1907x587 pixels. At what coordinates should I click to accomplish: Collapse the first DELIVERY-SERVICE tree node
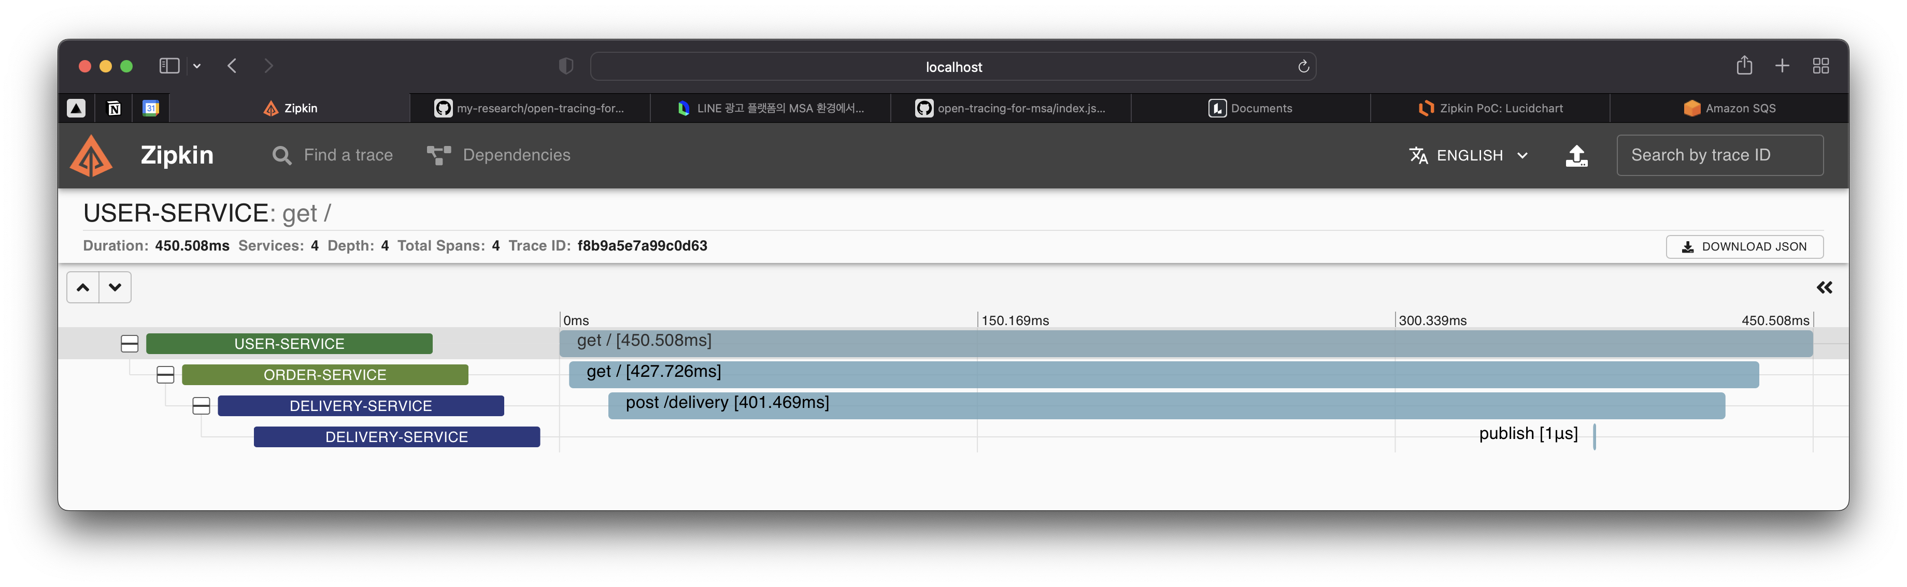[202, 406]
